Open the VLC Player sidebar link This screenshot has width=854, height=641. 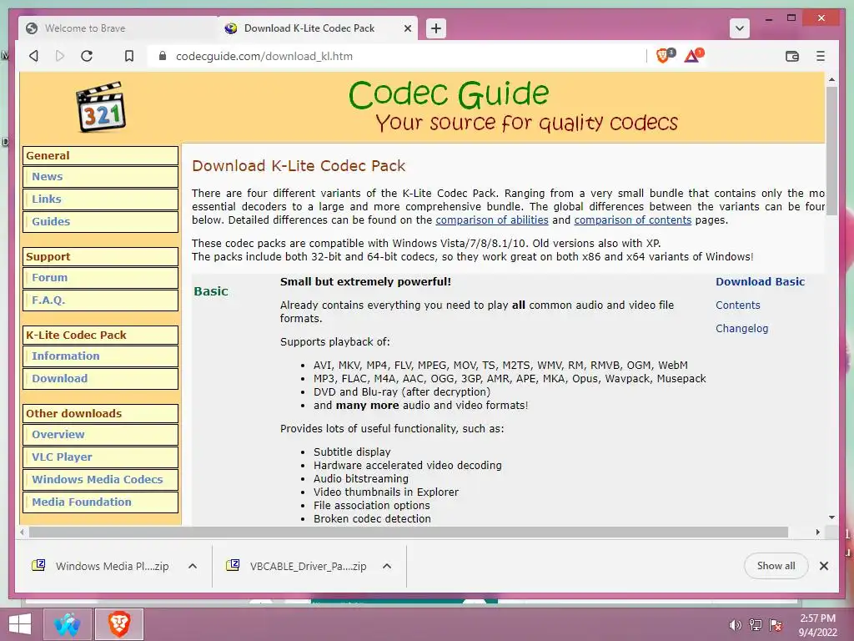coord(100,457)
